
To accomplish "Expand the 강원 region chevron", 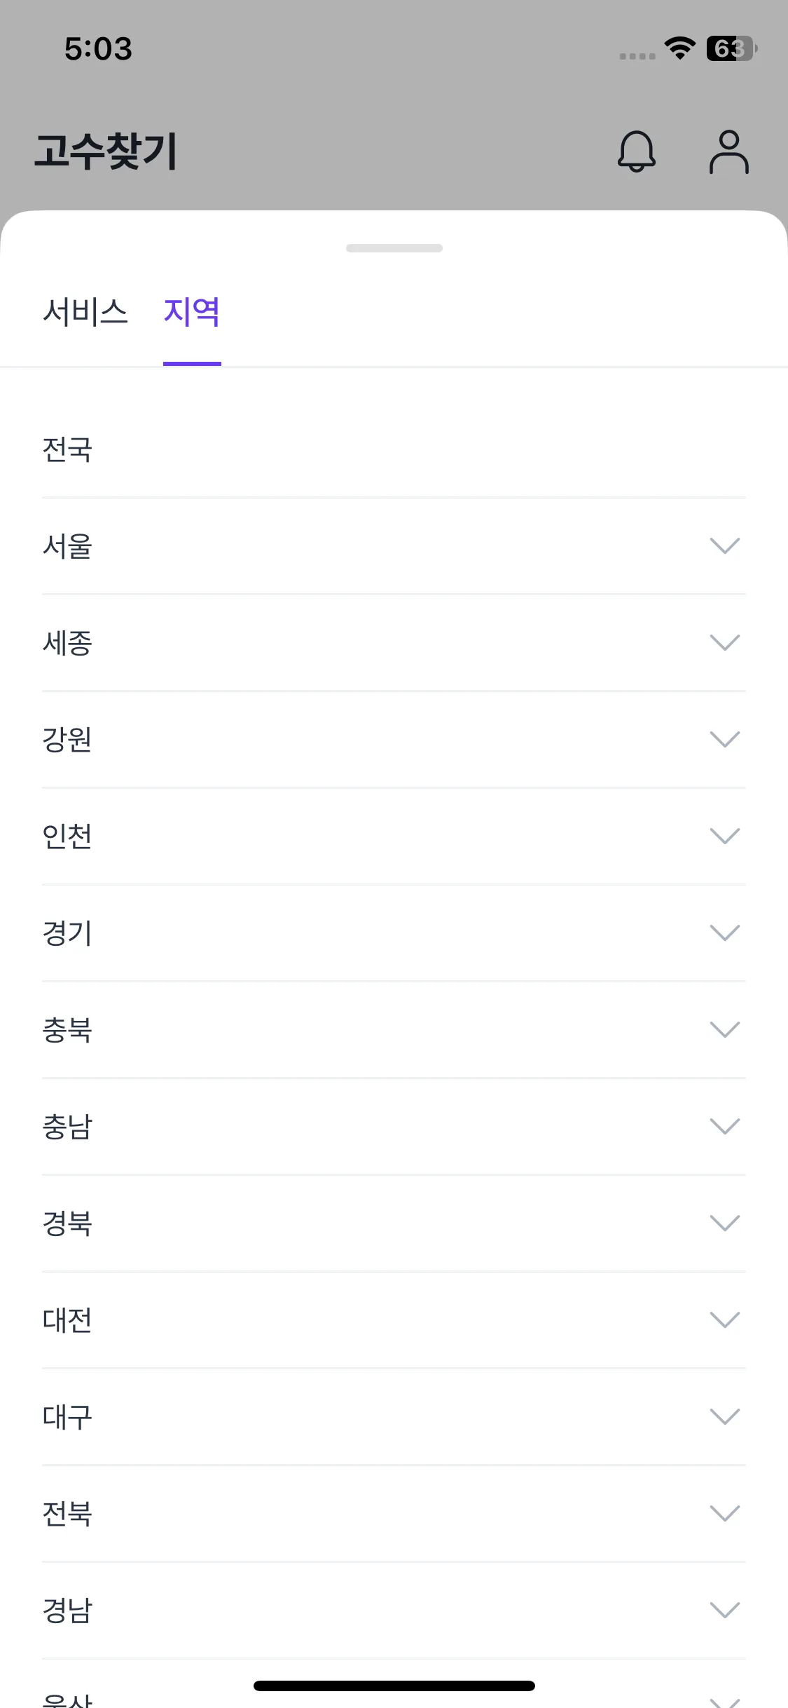I will click(724, 739).
